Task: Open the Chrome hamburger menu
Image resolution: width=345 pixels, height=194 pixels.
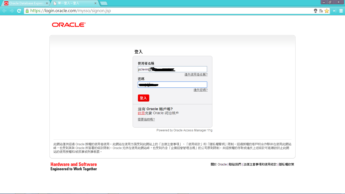Action: (x=341, y=11)
